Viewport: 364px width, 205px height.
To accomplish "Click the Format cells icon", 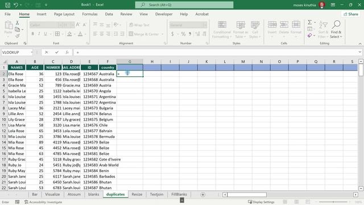I will (x=296, y=25).
